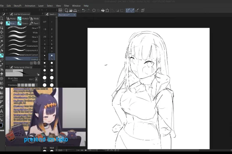The width and height of the screenshot is (232, 154).
Task: Collapse the sub tool dock double chevron
Action: coord(6,10)
